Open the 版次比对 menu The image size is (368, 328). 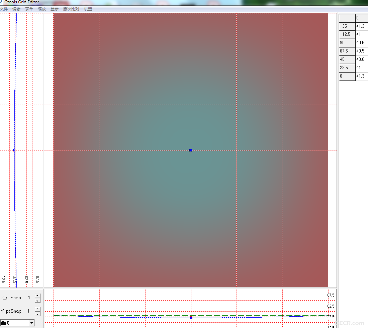[71, 9]
